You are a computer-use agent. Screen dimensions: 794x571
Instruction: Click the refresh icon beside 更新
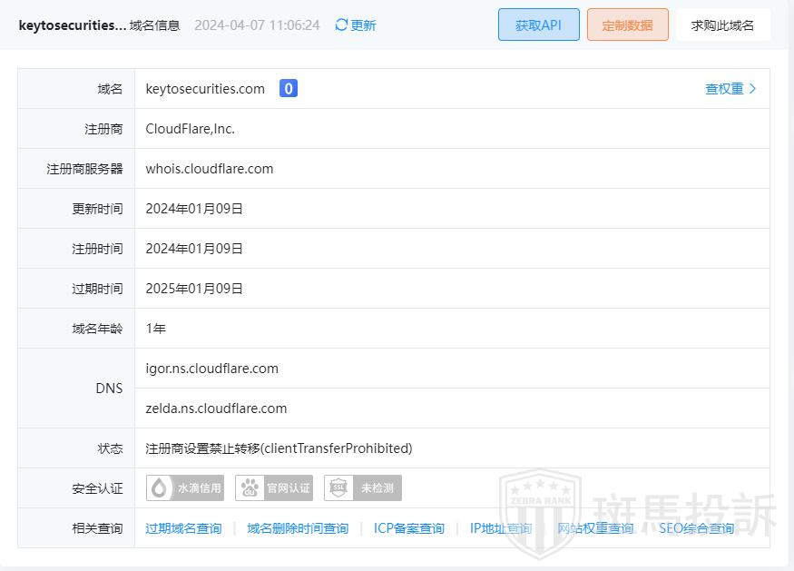coord(341,25)
